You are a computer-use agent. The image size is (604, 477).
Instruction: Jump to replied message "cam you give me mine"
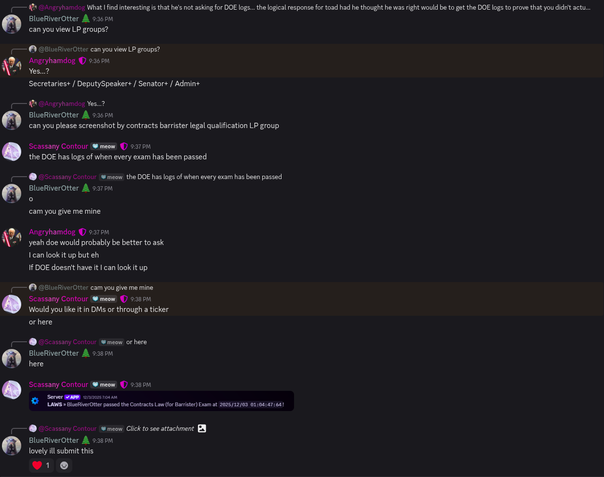[121, 287]
